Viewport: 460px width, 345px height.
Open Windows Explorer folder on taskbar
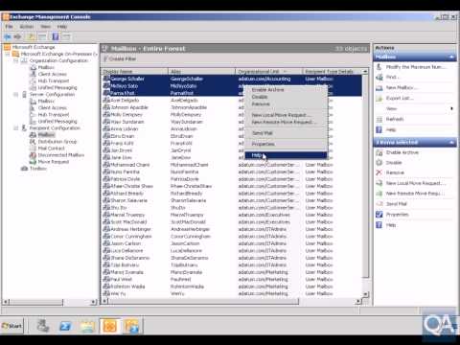87,326
